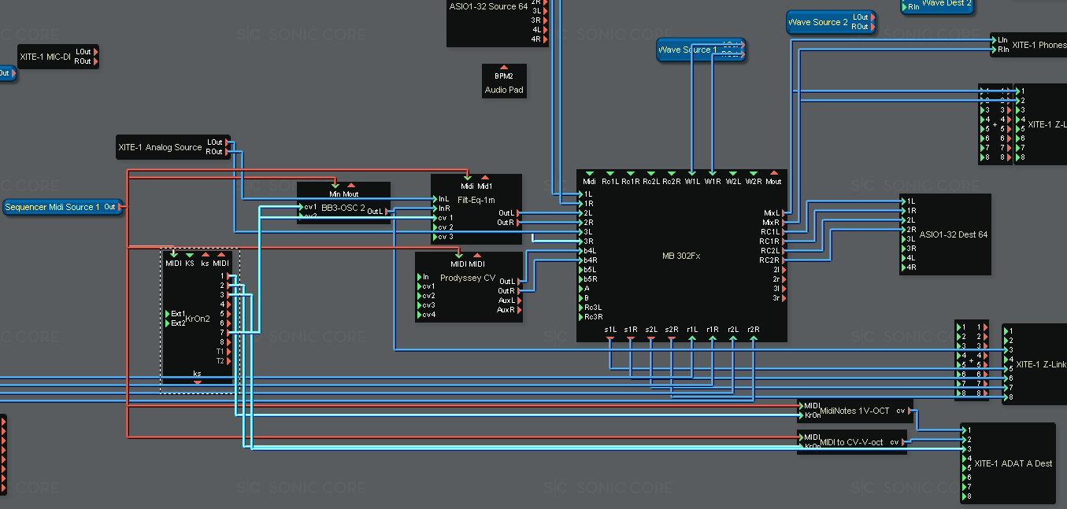
Task: Click the BPM2 port on Audio Pad
Action: coord(504,68)
